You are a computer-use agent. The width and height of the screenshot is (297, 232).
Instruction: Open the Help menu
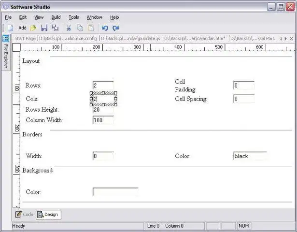click(114, 17)
